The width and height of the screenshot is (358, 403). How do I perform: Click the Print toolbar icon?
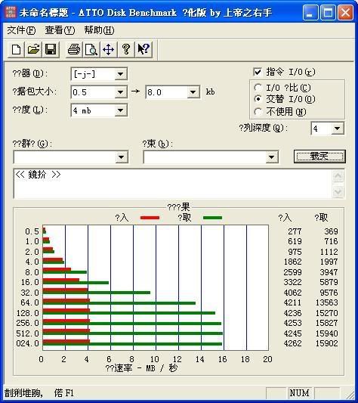[x=74, y=49]
